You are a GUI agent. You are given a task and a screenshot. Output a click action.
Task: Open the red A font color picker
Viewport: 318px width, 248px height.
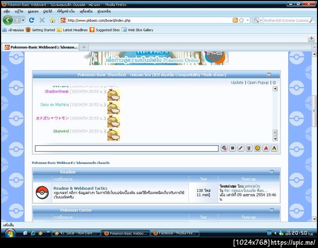click(266, 148)
